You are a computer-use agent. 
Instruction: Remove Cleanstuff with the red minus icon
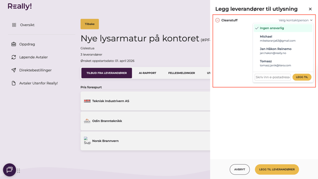tap(217, 20)
